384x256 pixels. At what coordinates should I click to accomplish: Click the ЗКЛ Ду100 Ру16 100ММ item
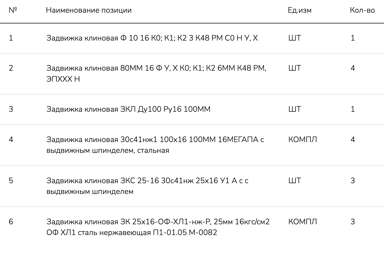coord(128,109)
